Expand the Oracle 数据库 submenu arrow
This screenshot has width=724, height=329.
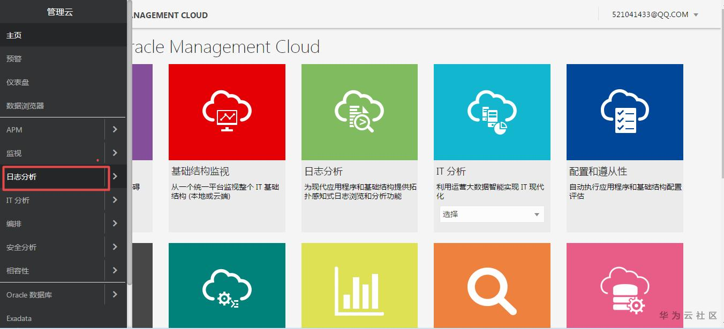tap(115, 294)
